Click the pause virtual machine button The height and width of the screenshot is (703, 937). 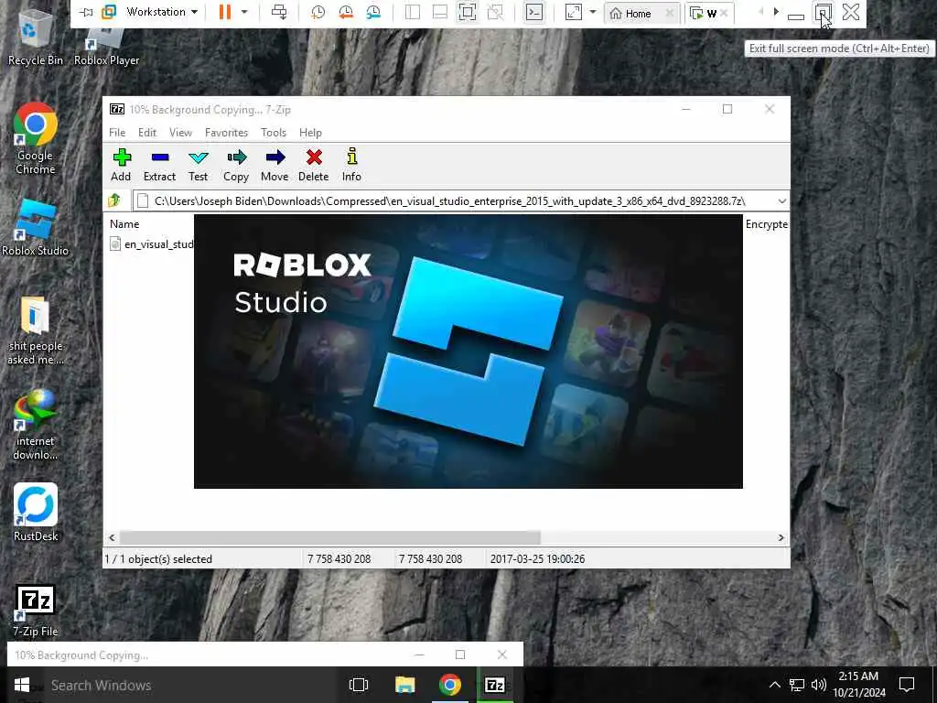(x=225, y=12)
